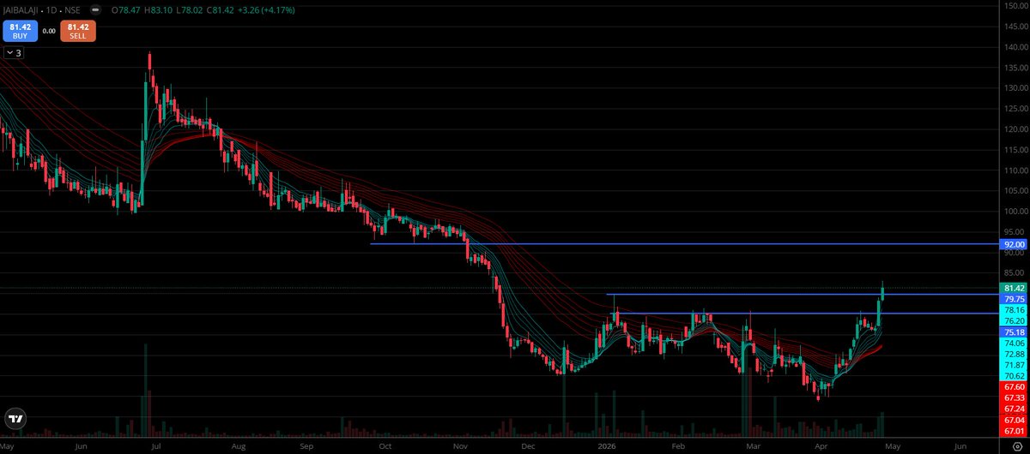Click the 79.75 price axis label
Screen dimensions: 1030x454
[1014, 299]
